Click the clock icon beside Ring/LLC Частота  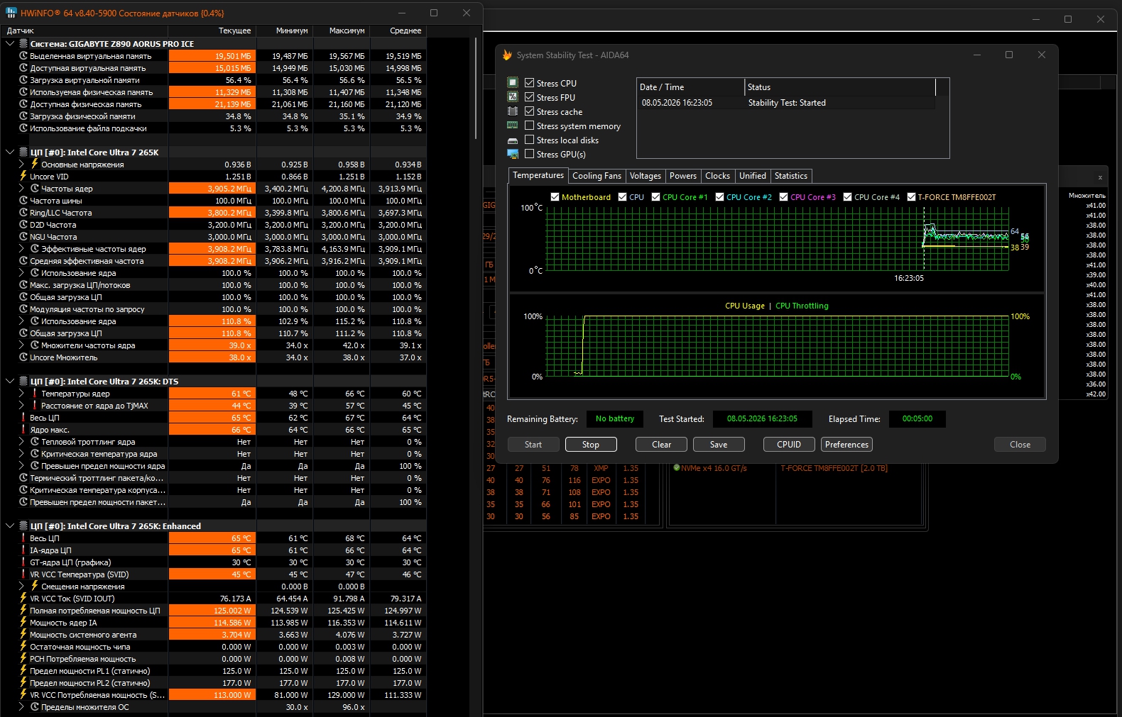coord(23,213)
